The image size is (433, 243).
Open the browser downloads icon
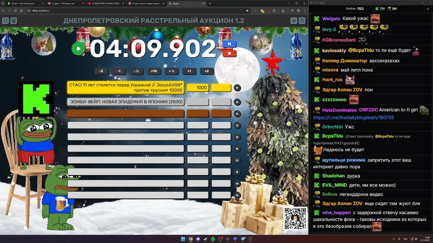point(283,10)
